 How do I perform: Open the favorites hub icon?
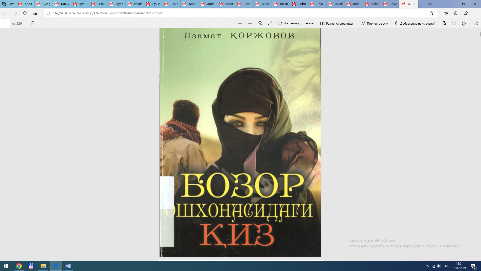click(x=446, y=13)
